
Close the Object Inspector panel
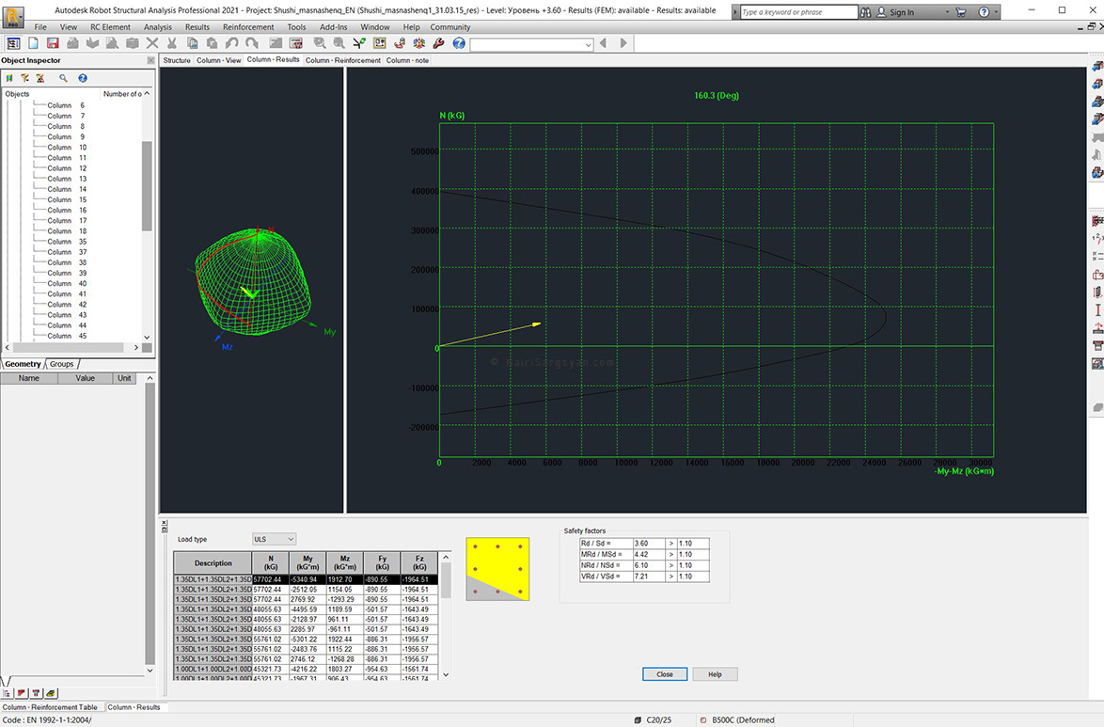pyautogui.click(x=150, y=60)
